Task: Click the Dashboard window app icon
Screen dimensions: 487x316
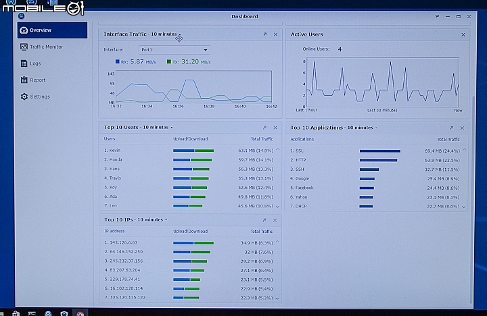Action: (21, 16)
